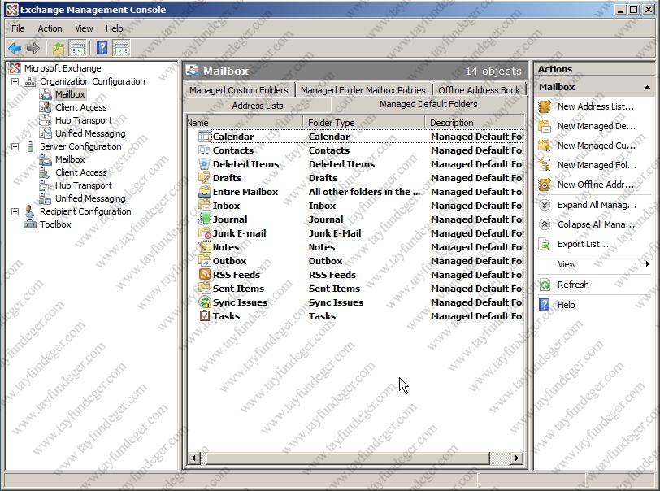Click the Inbox folder icon

click(205, 206)
